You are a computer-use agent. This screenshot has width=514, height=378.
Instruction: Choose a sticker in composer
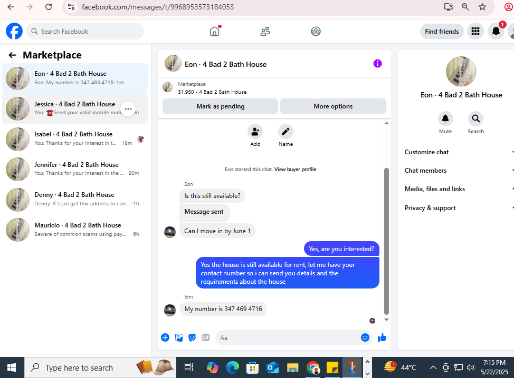pyautogui.click(x=193, y=337)
